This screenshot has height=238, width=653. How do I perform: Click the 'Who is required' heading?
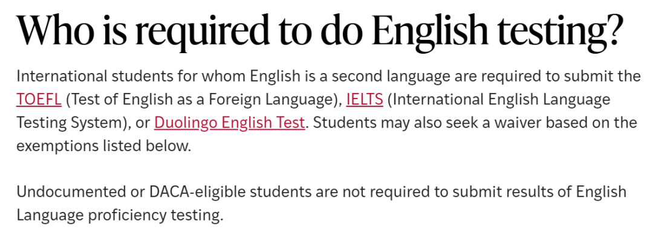319,31
